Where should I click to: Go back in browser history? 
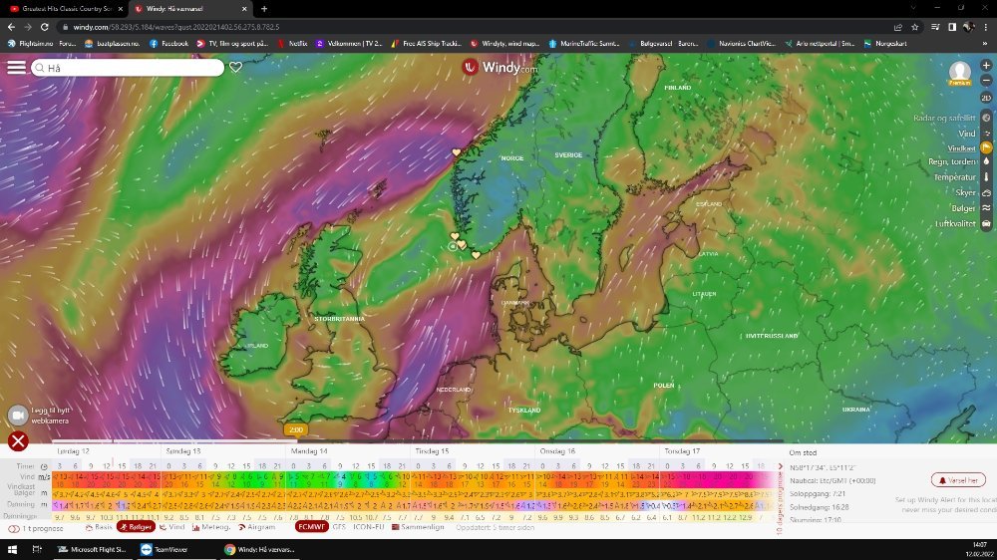pyautogui.click(x=11, y=27)
